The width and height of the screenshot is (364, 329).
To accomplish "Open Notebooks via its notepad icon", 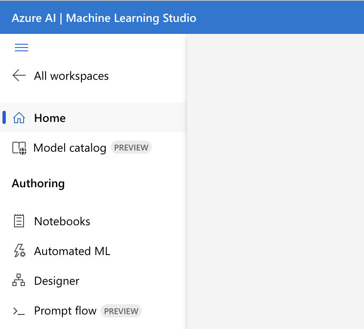I will (19, 221).
